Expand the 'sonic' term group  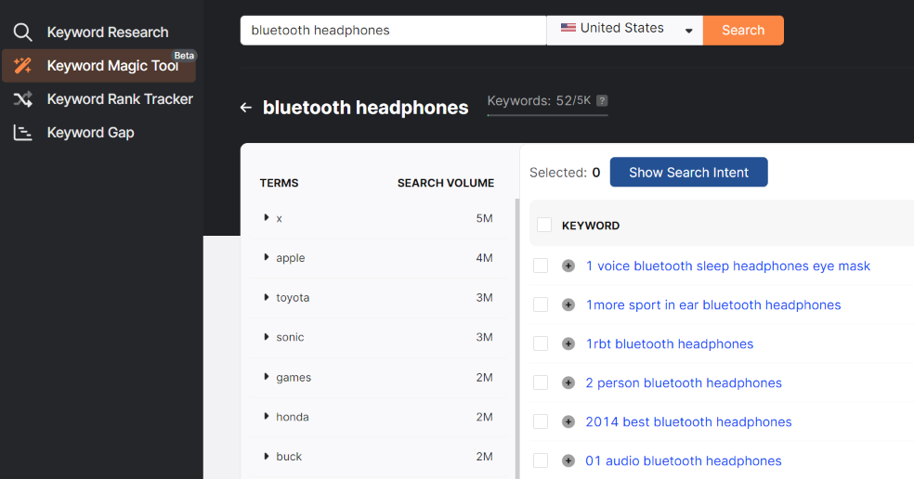pos(267,337)
